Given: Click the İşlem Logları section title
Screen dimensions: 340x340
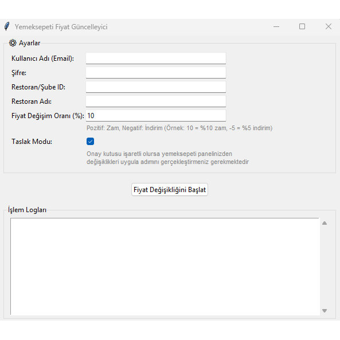Looking at the screenshot, I should click(27, 210).
